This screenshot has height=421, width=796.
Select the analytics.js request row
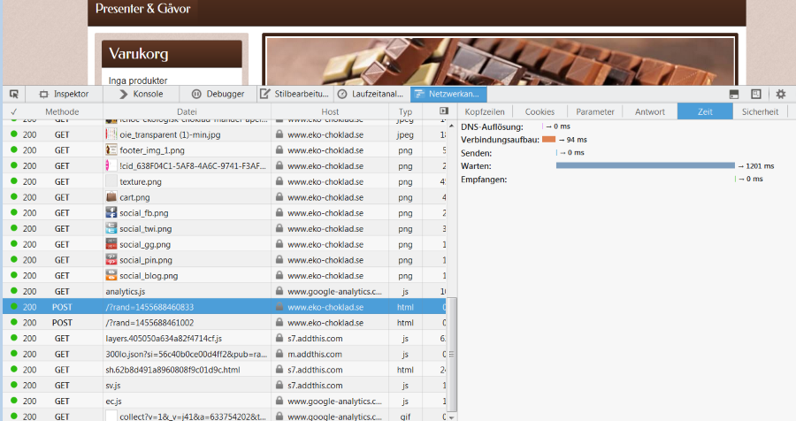pyautogui.click(x=225, y=292)
